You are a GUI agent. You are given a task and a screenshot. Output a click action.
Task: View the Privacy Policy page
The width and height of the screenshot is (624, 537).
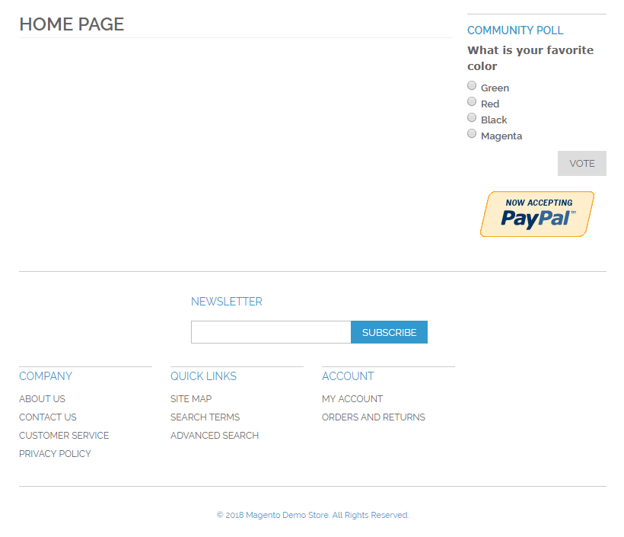click(55, 454)
